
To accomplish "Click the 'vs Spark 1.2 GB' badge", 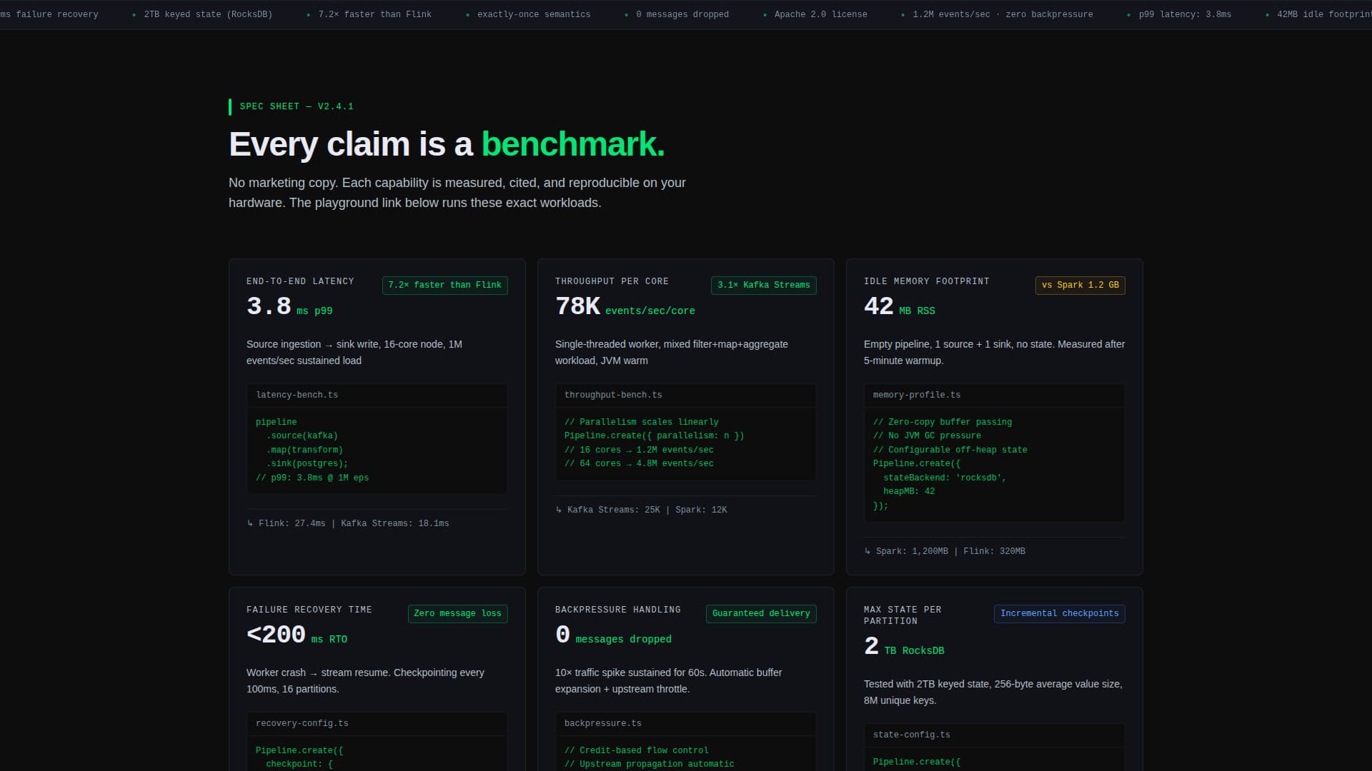I will 1080,286.
